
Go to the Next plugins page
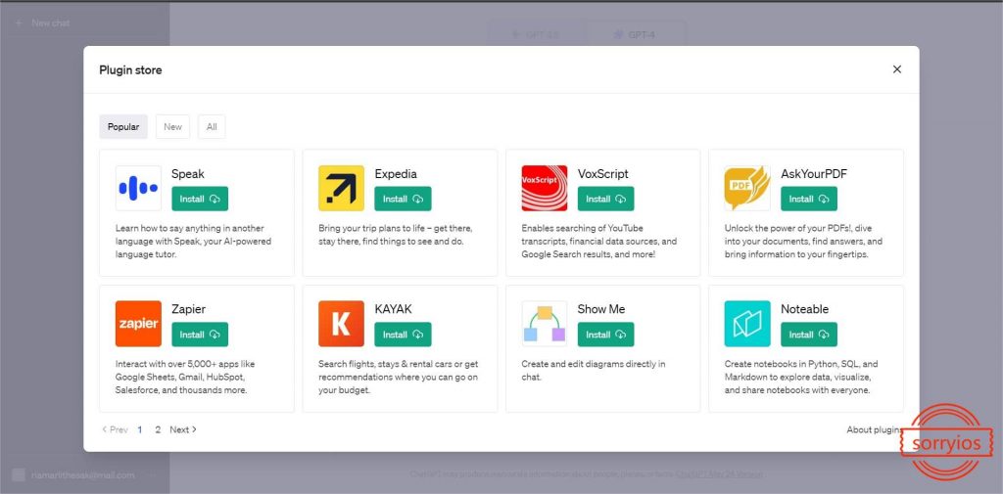(182, 429)
